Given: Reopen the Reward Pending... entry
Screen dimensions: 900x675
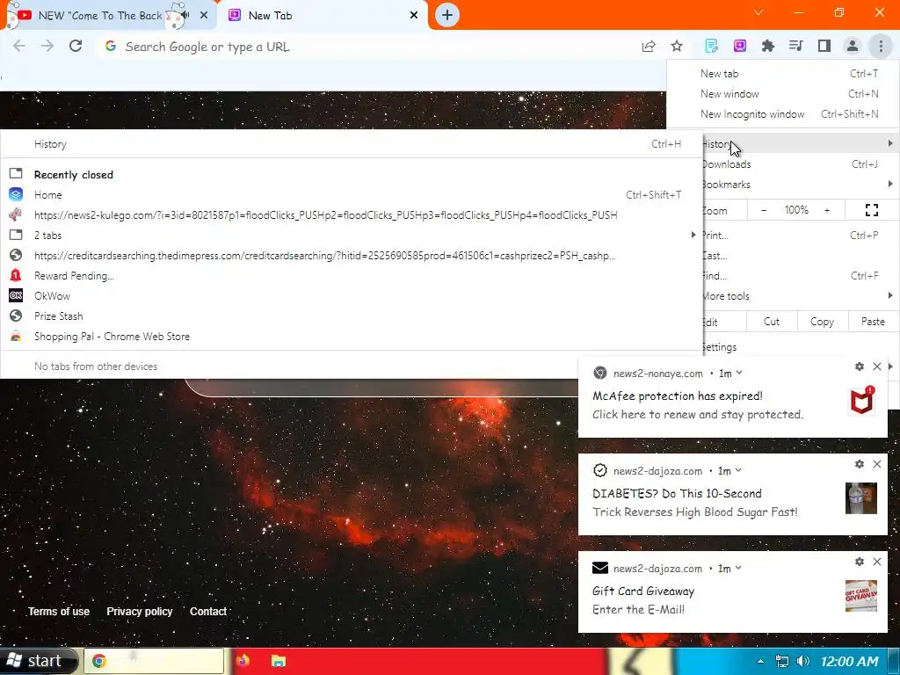Looking at the screenshot, I should pyautogui.click(x=352, y=275).
